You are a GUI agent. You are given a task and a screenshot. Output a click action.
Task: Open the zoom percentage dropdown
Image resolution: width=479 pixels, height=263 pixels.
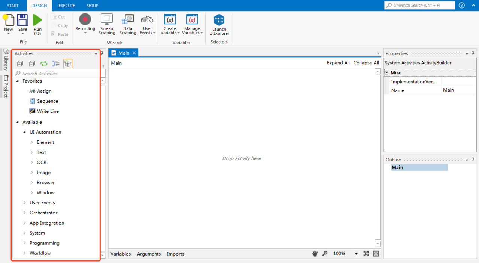click(356, 254)
